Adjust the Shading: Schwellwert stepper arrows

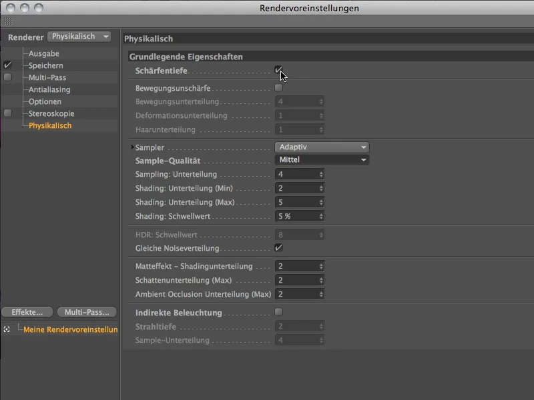tap(321, 216)
